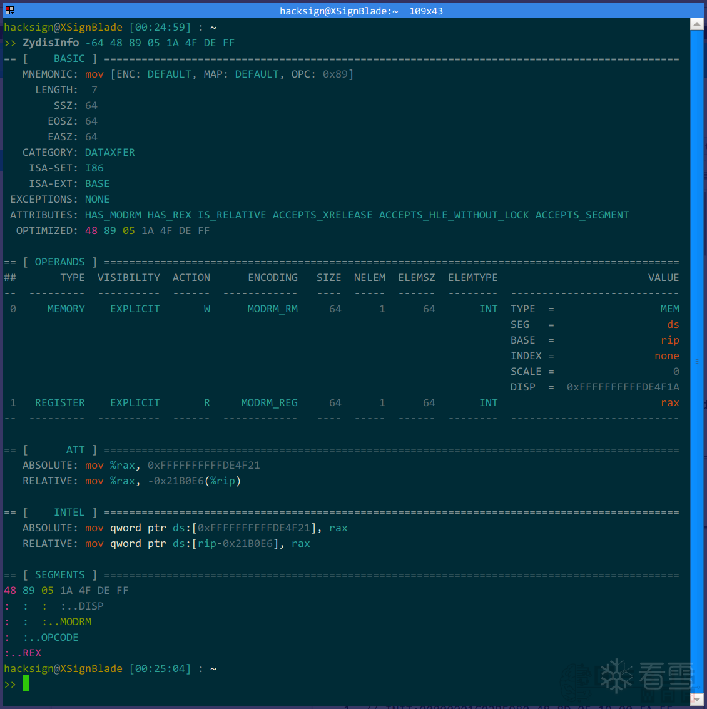Click the pink REX segment label
Screen dimensions: 707x709
[x=32, y=653]
